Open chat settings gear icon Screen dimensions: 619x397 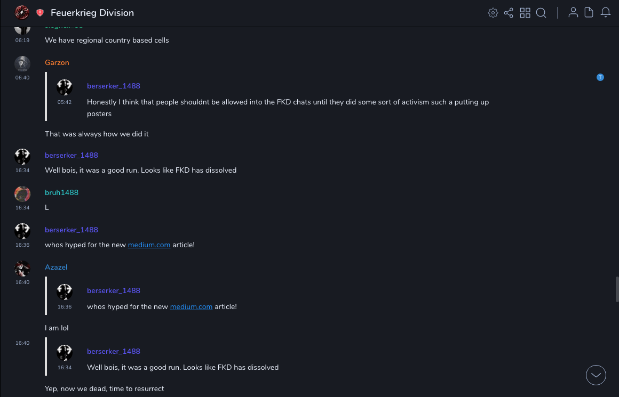[x=493, y=13]
